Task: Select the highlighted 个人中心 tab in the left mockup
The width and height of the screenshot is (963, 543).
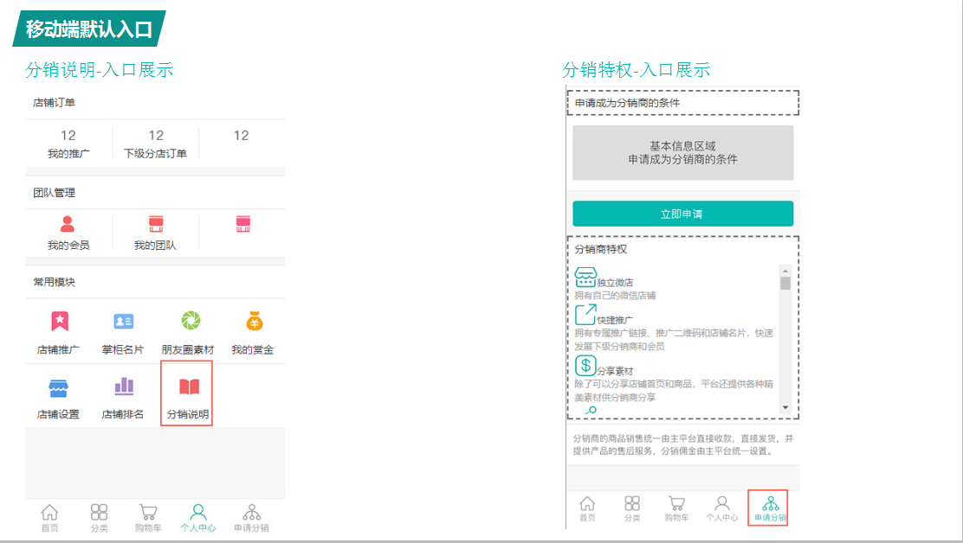Action: [x=198, y=517]
